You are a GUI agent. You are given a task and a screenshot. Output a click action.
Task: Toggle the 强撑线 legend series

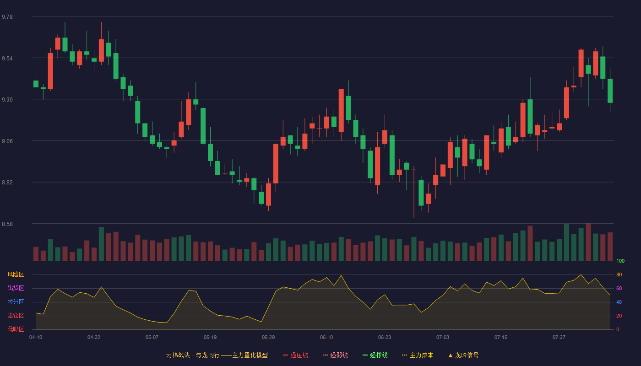(x=375, y=355)
